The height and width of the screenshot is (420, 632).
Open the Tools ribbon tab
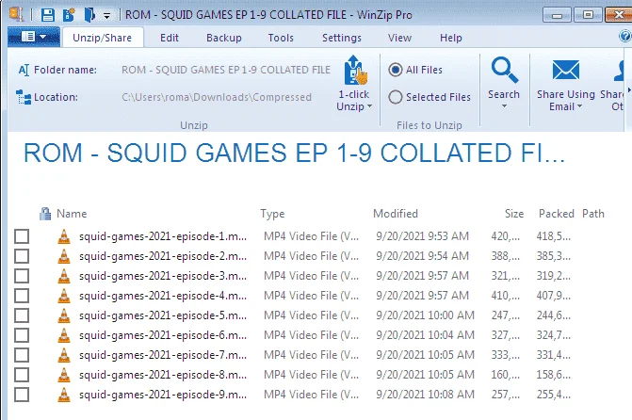point(281,38)
